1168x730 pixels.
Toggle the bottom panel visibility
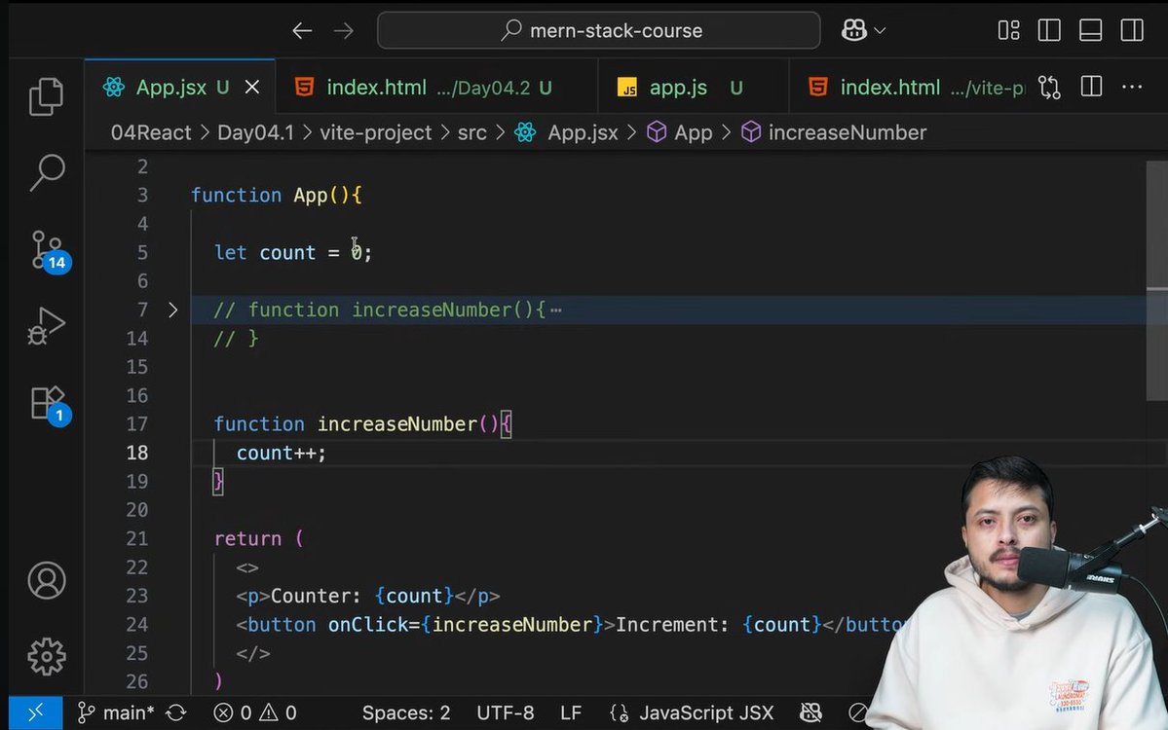click(x=1090, y=30)
